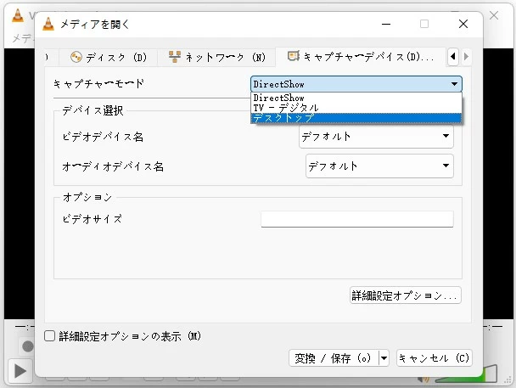Enable 詳細設定オプションの表示 checkbox
The height and width of the screenshot is (388, 516).
(50, 336)
